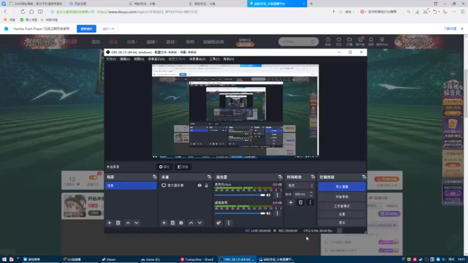Add a new scene with plus icon
This screenshot has width=468, height=263.
(109, 223)
